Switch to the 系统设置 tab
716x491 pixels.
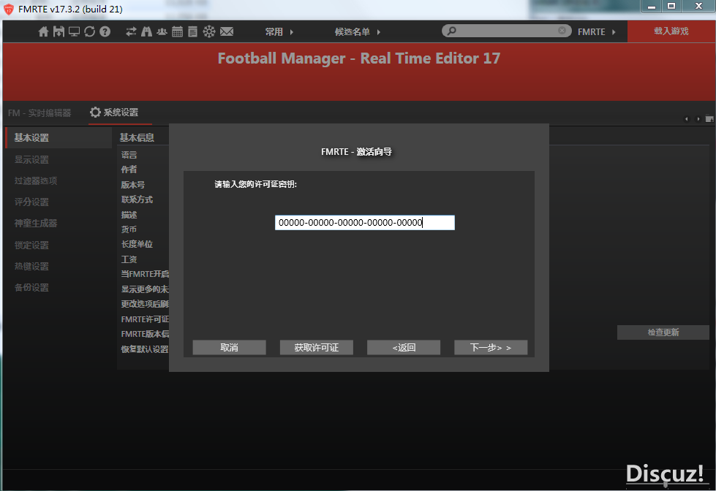120,113
